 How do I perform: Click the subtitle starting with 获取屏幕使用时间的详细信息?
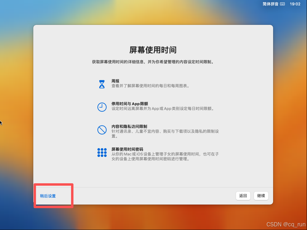(153, 62)
